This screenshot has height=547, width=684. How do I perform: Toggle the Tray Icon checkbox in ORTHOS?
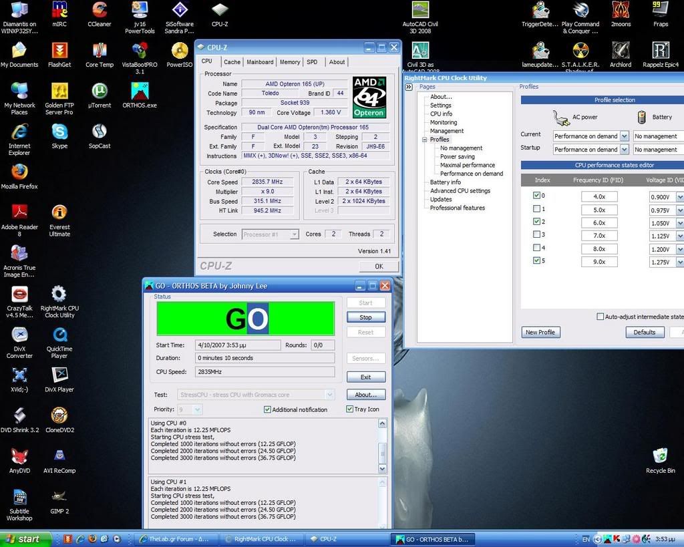349,409
